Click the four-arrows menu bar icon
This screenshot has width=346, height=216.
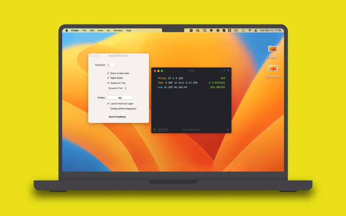[243, 30]
